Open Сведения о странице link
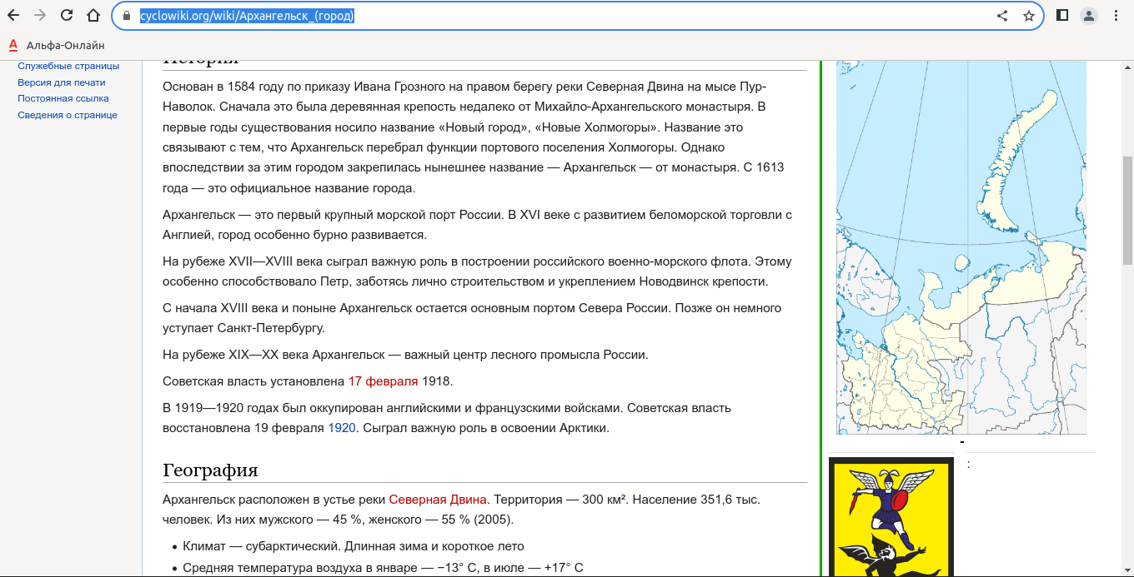This screenshot has width=1134, height=577. 68,115
